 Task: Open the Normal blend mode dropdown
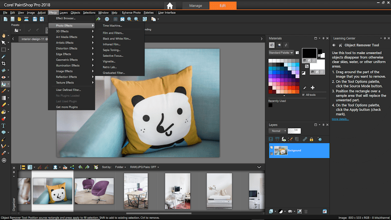pos(277,131)
